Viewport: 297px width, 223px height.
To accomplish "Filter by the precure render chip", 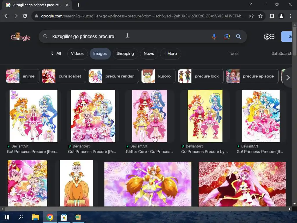I will [x=114, y=76].
